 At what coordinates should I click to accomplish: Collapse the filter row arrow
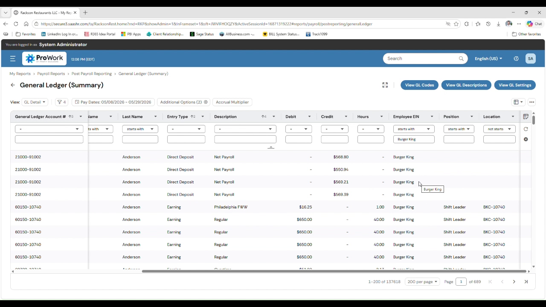pyautogui.click(x=271, y=147)
